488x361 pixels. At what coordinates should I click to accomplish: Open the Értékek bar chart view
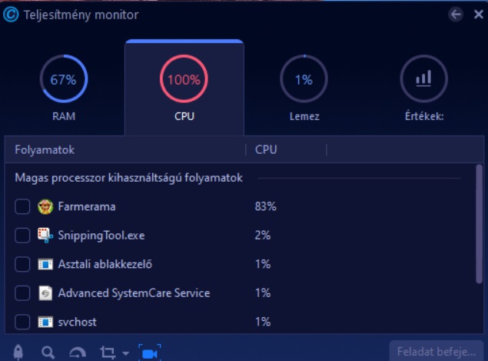[x=424, y=89]
